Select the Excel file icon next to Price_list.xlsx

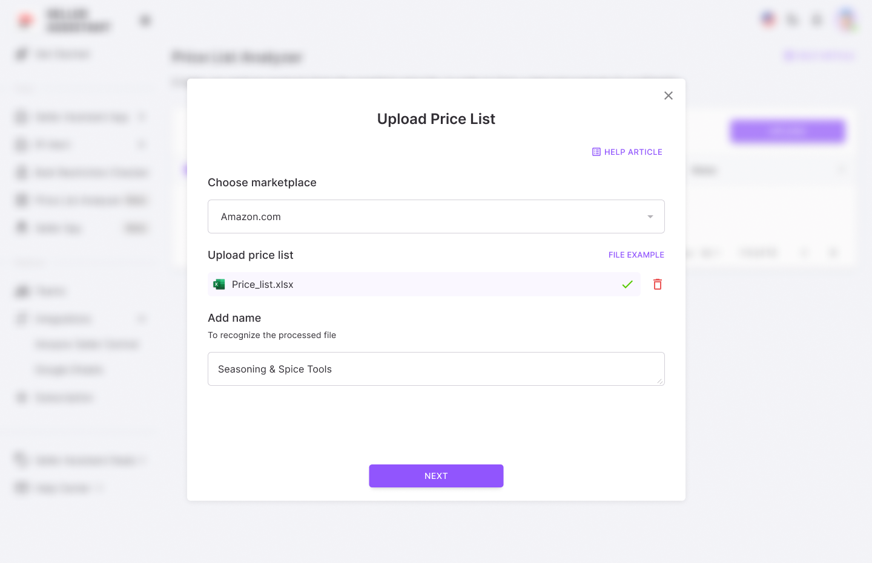(219, 284)
